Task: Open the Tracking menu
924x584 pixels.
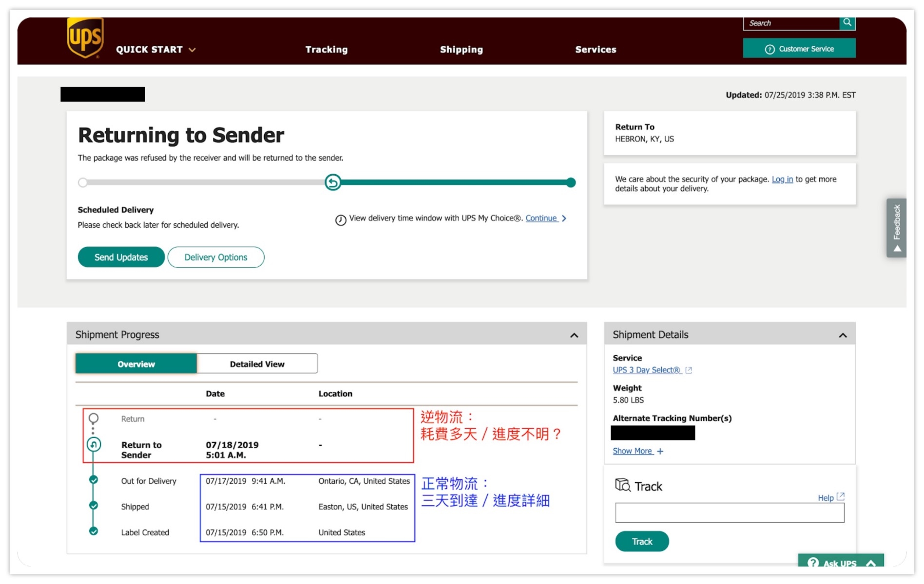Action: [x=326, y=50]
